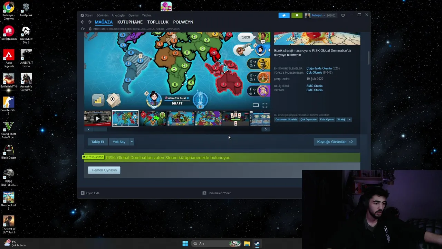
Task: Switch to the MAĞAZA tab
Action: click(104, 22)
